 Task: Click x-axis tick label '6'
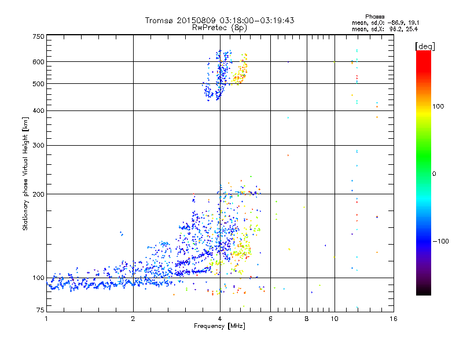click(270, 319)
